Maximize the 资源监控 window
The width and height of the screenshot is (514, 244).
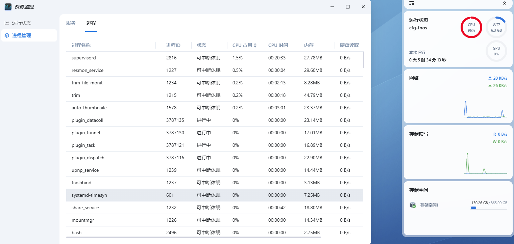click(348, 7)
